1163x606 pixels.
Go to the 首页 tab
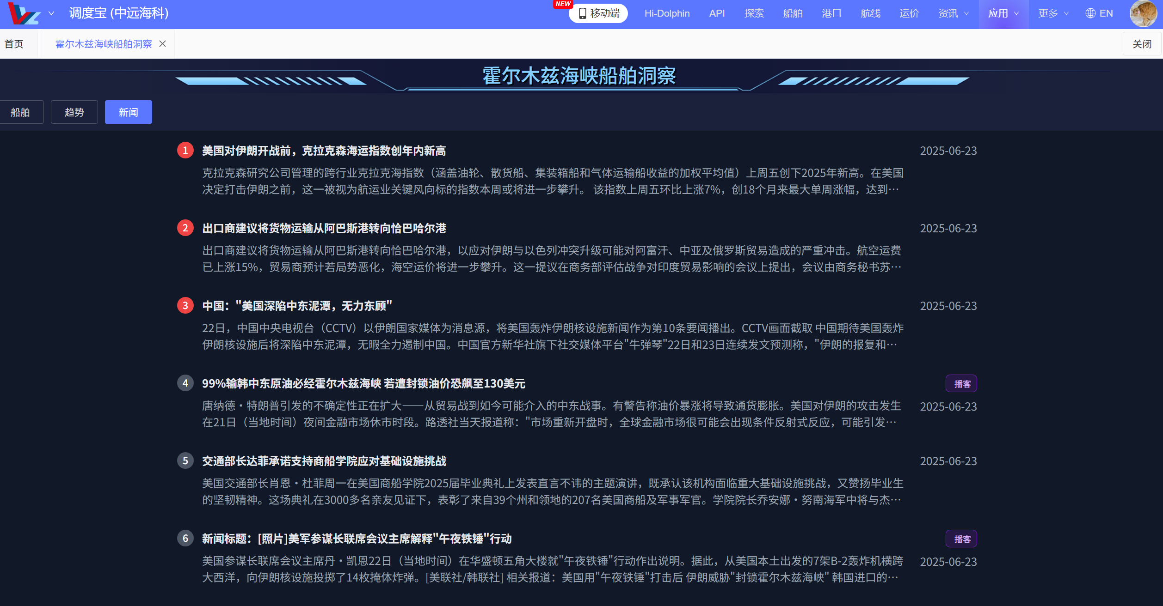click(x=14, y=44)
